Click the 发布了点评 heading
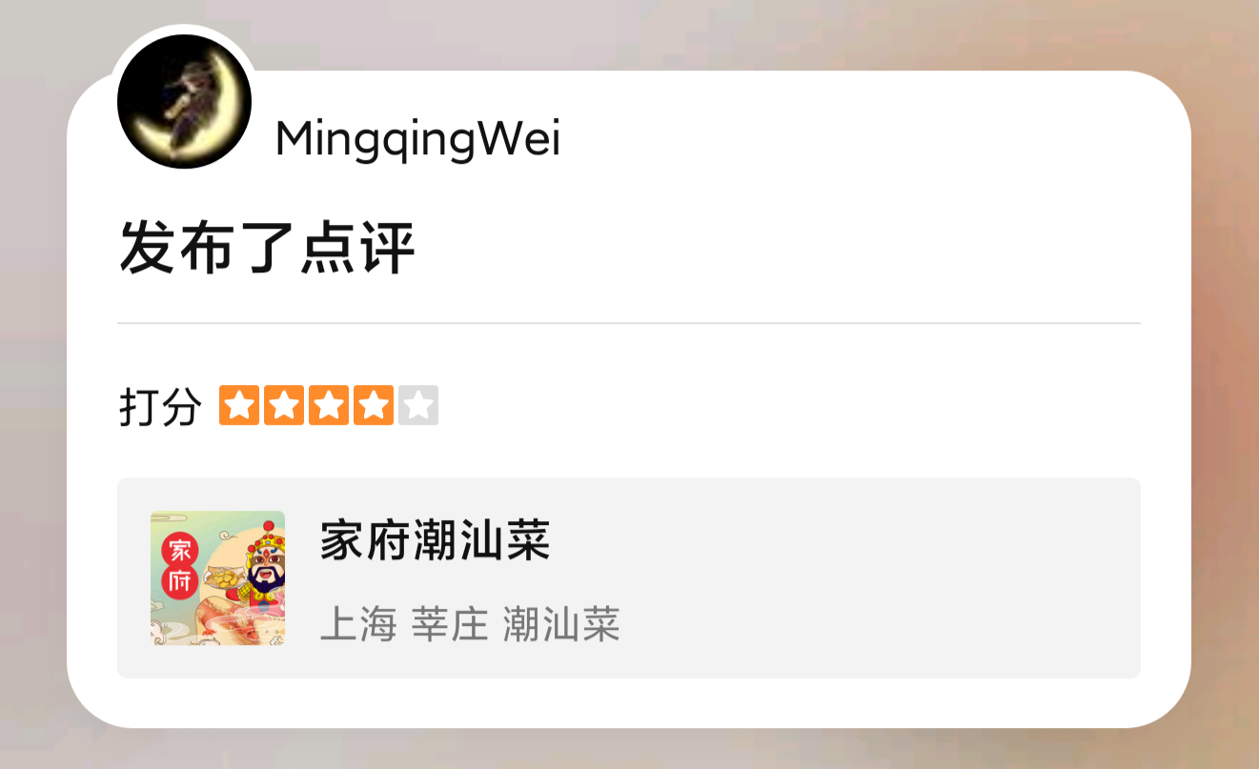 coord(268,248)
